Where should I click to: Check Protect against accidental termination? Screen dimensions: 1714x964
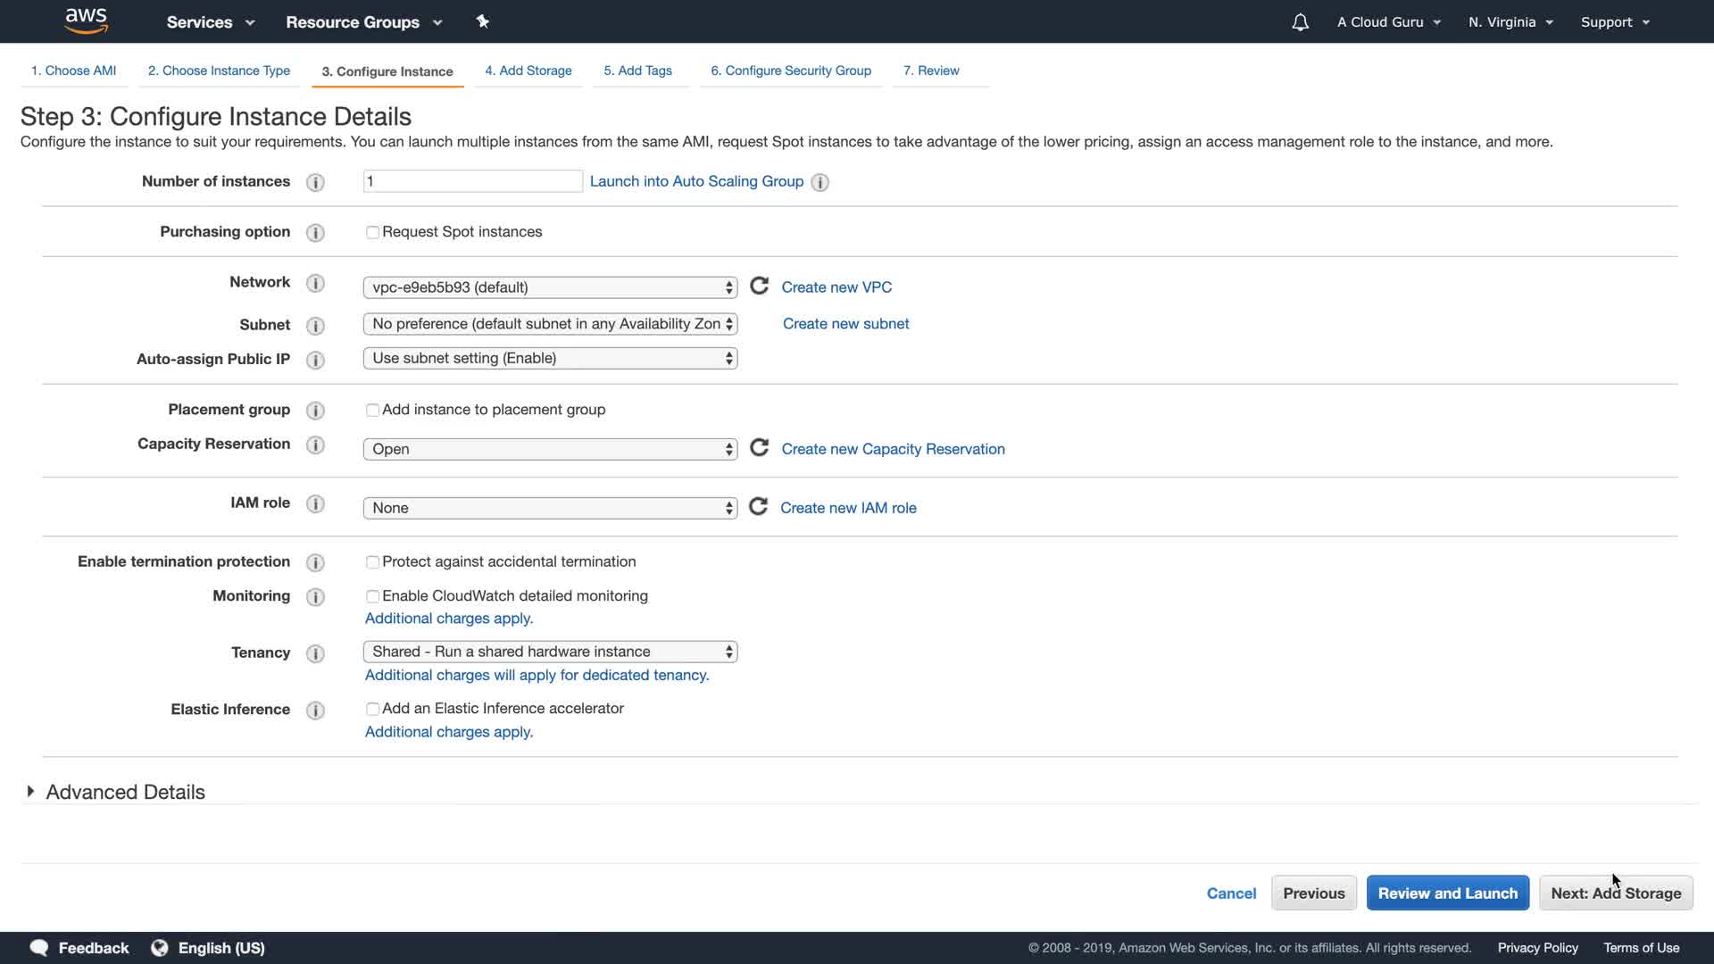(x=372, y=562)
